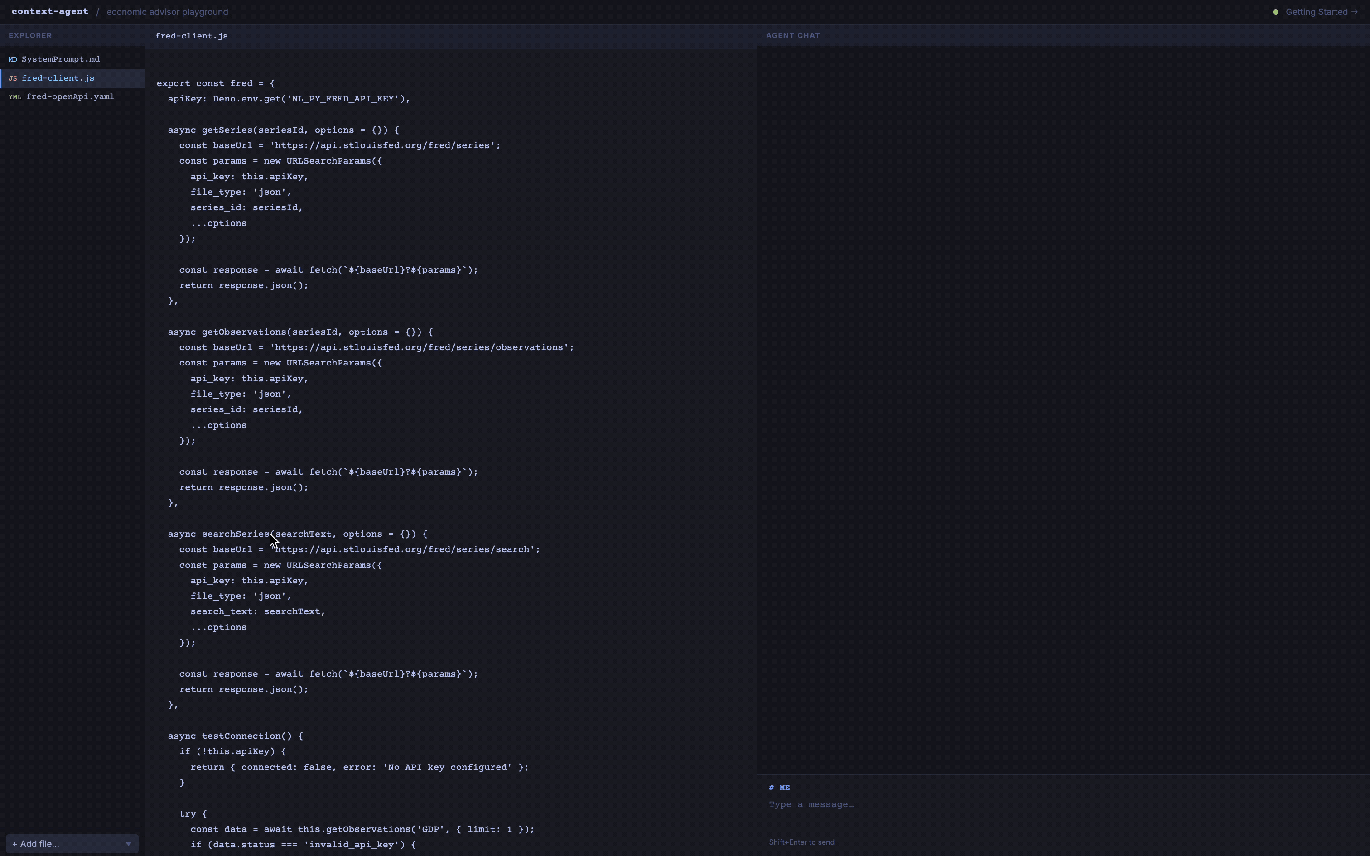This screenshot has height=856, width=1370.
Task: Click the green status dot indicator
Action: 1275,12
